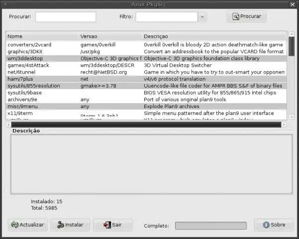Sort by Descriçao column header

coord(214,36)
